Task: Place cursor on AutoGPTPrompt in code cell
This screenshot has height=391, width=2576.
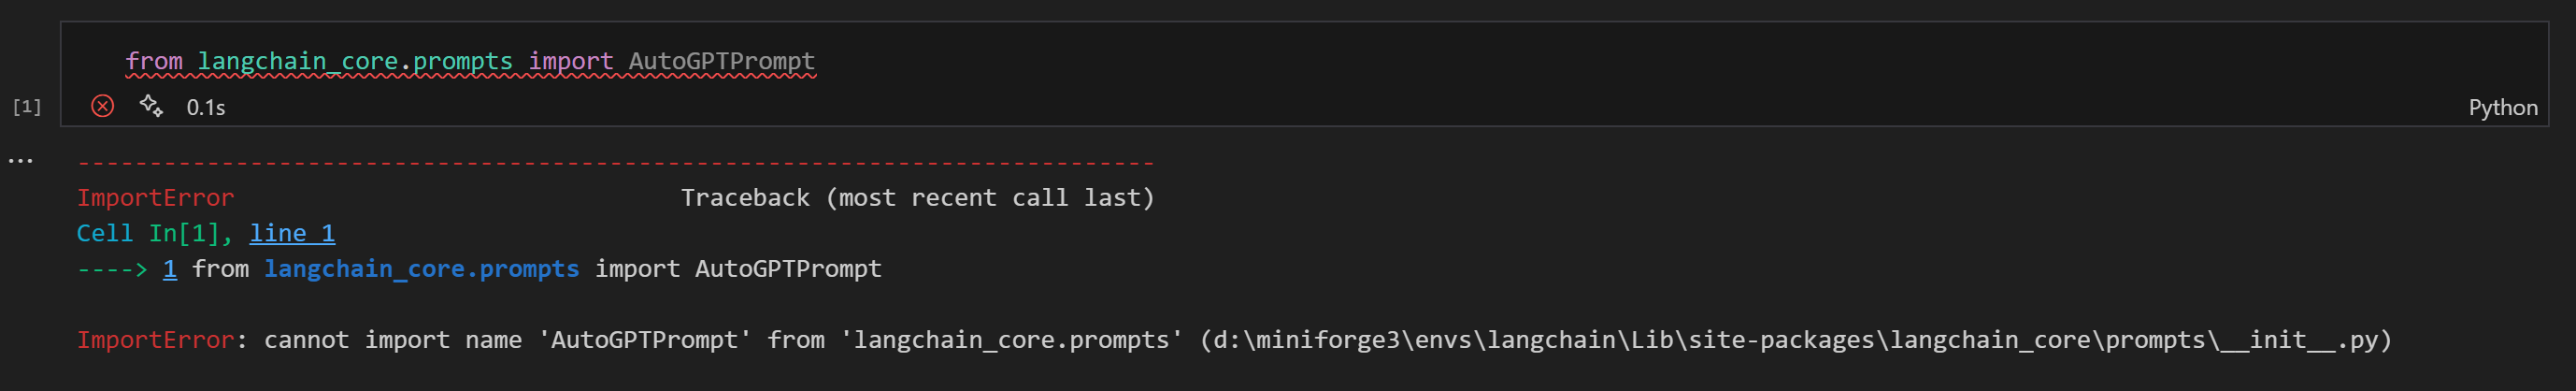Action: point(721,61)
